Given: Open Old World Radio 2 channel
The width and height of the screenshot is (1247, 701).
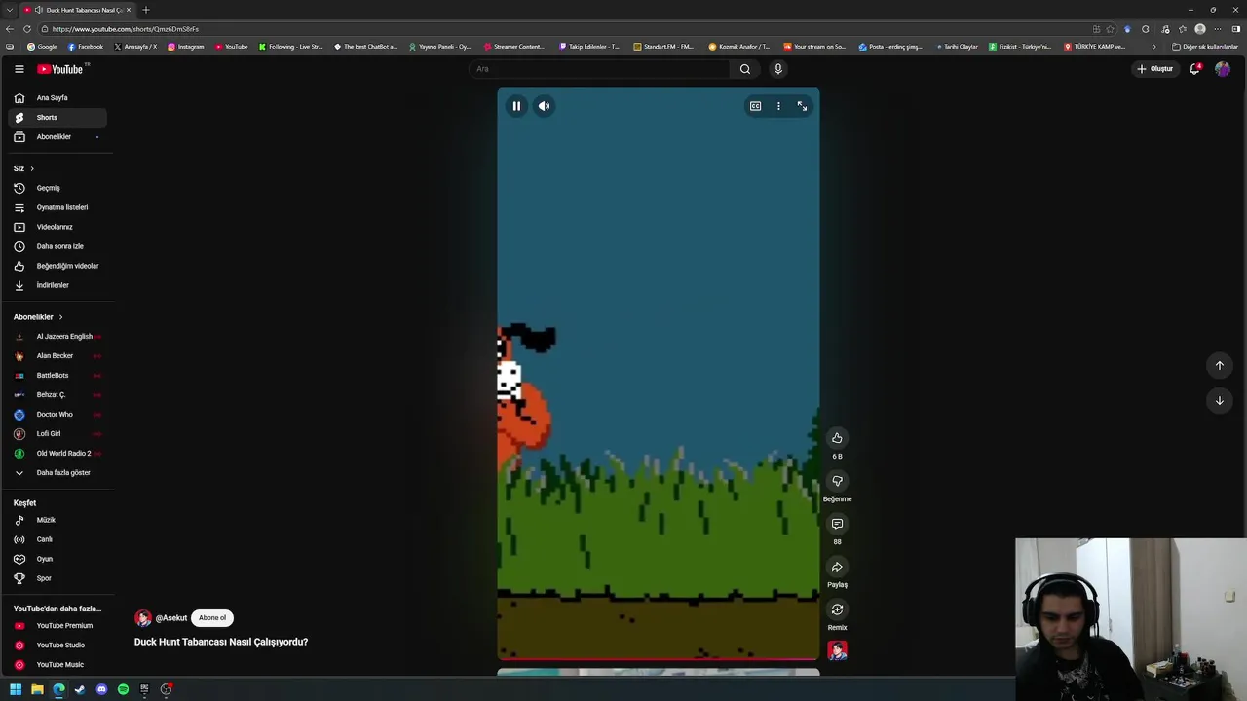Looking at the screenshot, I should click(x=57, y=454).
